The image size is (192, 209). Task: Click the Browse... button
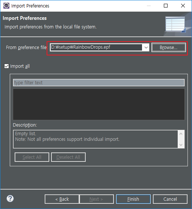tap(169, 48)
